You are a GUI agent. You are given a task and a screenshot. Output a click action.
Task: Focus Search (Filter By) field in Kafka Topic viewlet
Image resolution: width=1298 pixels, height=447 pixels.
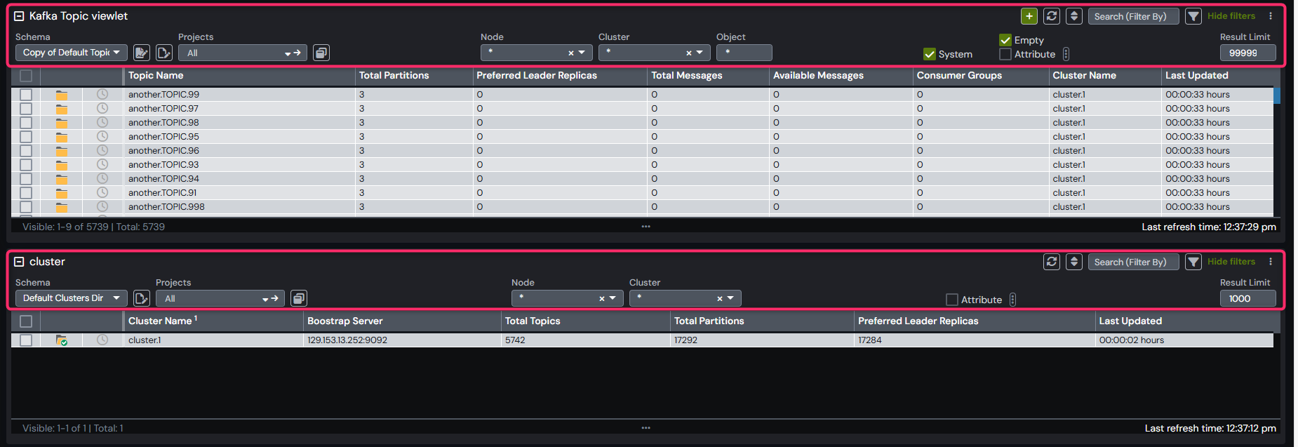coord(1133,16)
